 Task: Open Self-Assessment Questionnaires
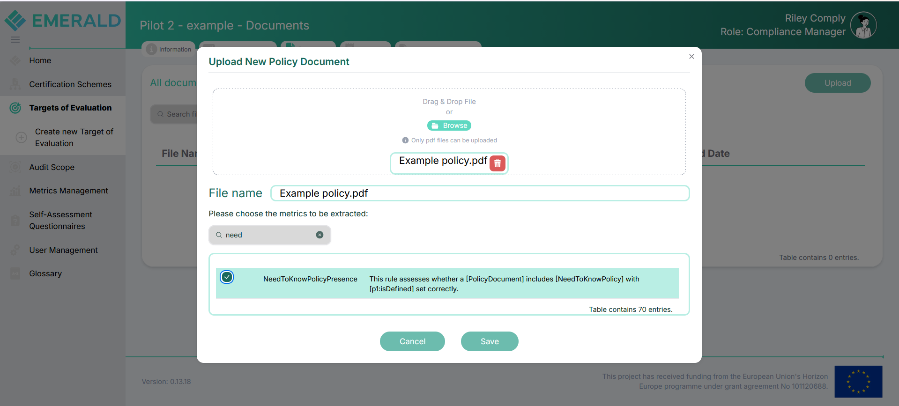61,220
